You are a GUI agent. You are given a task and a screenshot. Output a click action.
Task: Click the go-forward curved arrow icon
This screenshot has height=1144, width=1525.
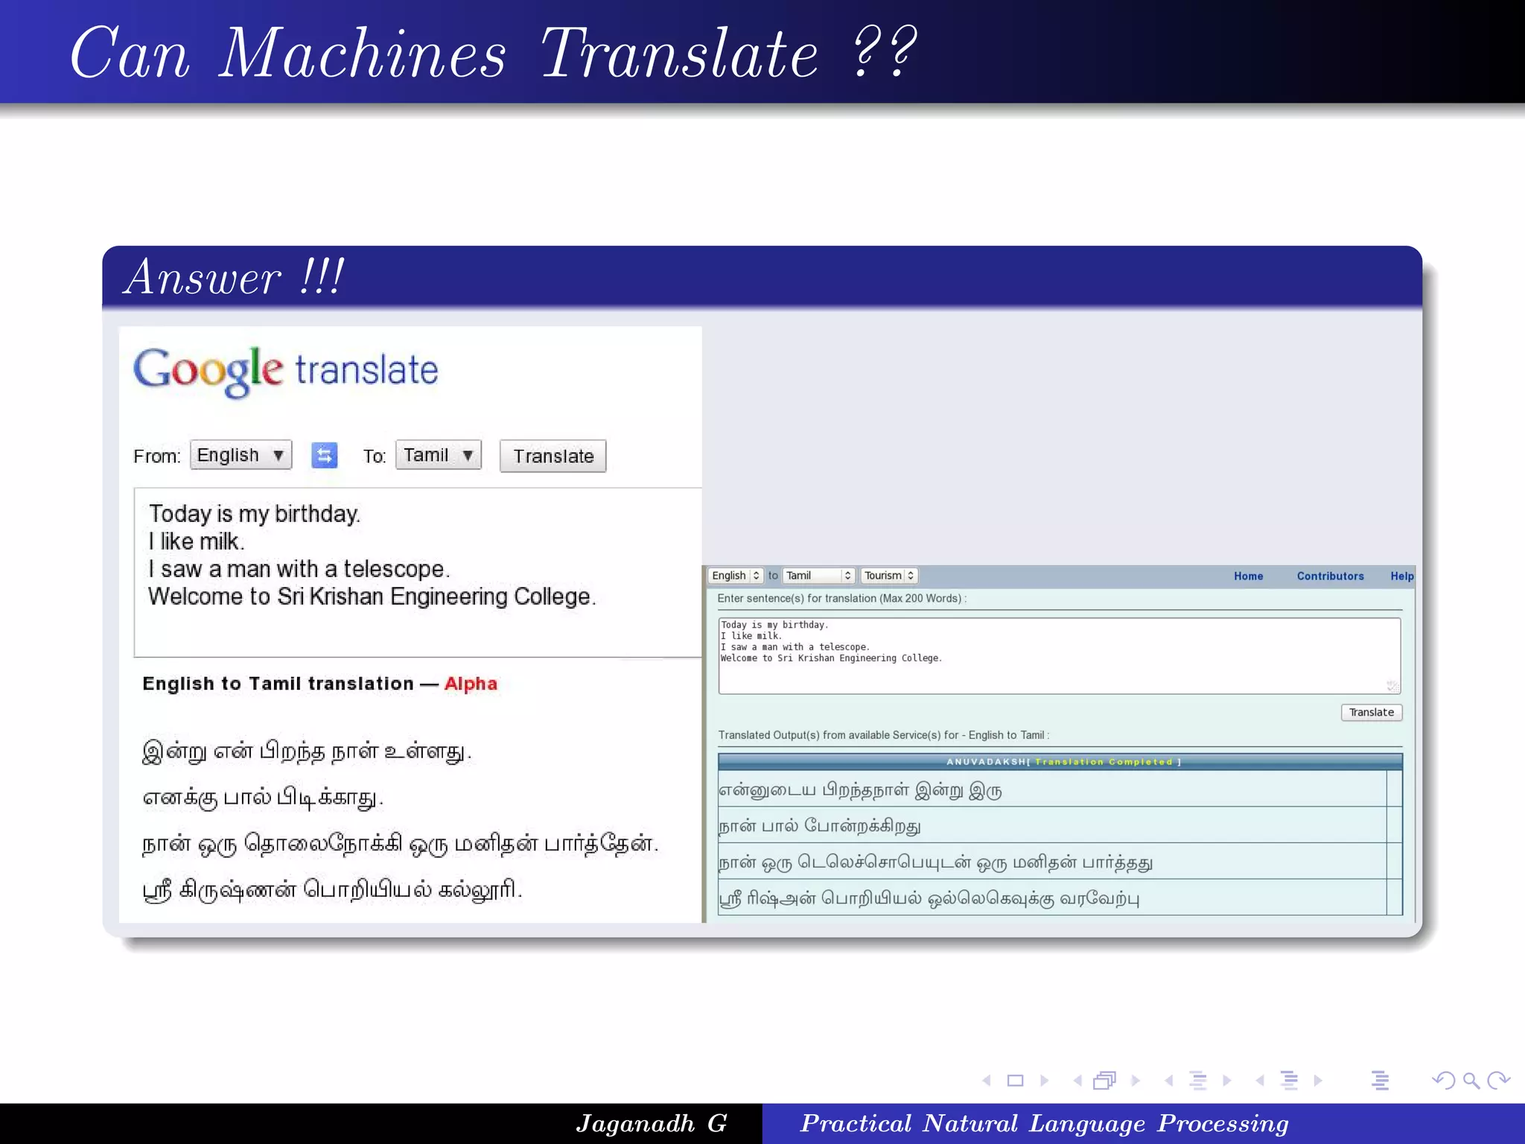pos(1498,1080)
